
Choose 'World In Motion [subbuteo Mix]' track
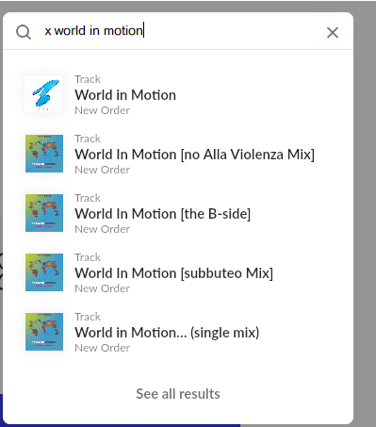173,273
